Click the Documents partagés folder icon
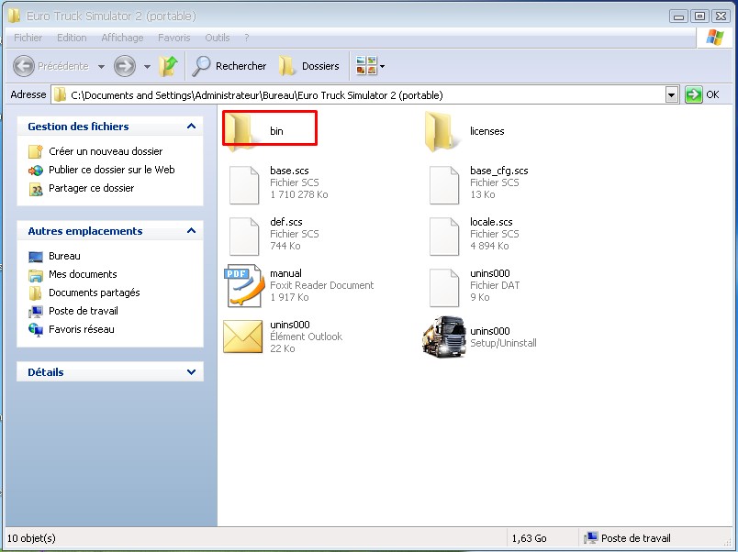 point(35,293)
